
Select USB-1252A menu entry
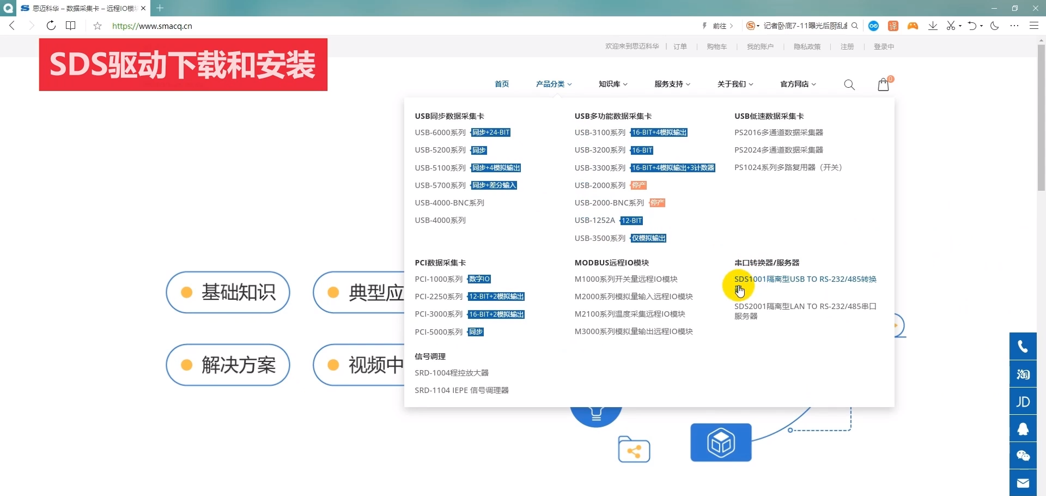594,220
